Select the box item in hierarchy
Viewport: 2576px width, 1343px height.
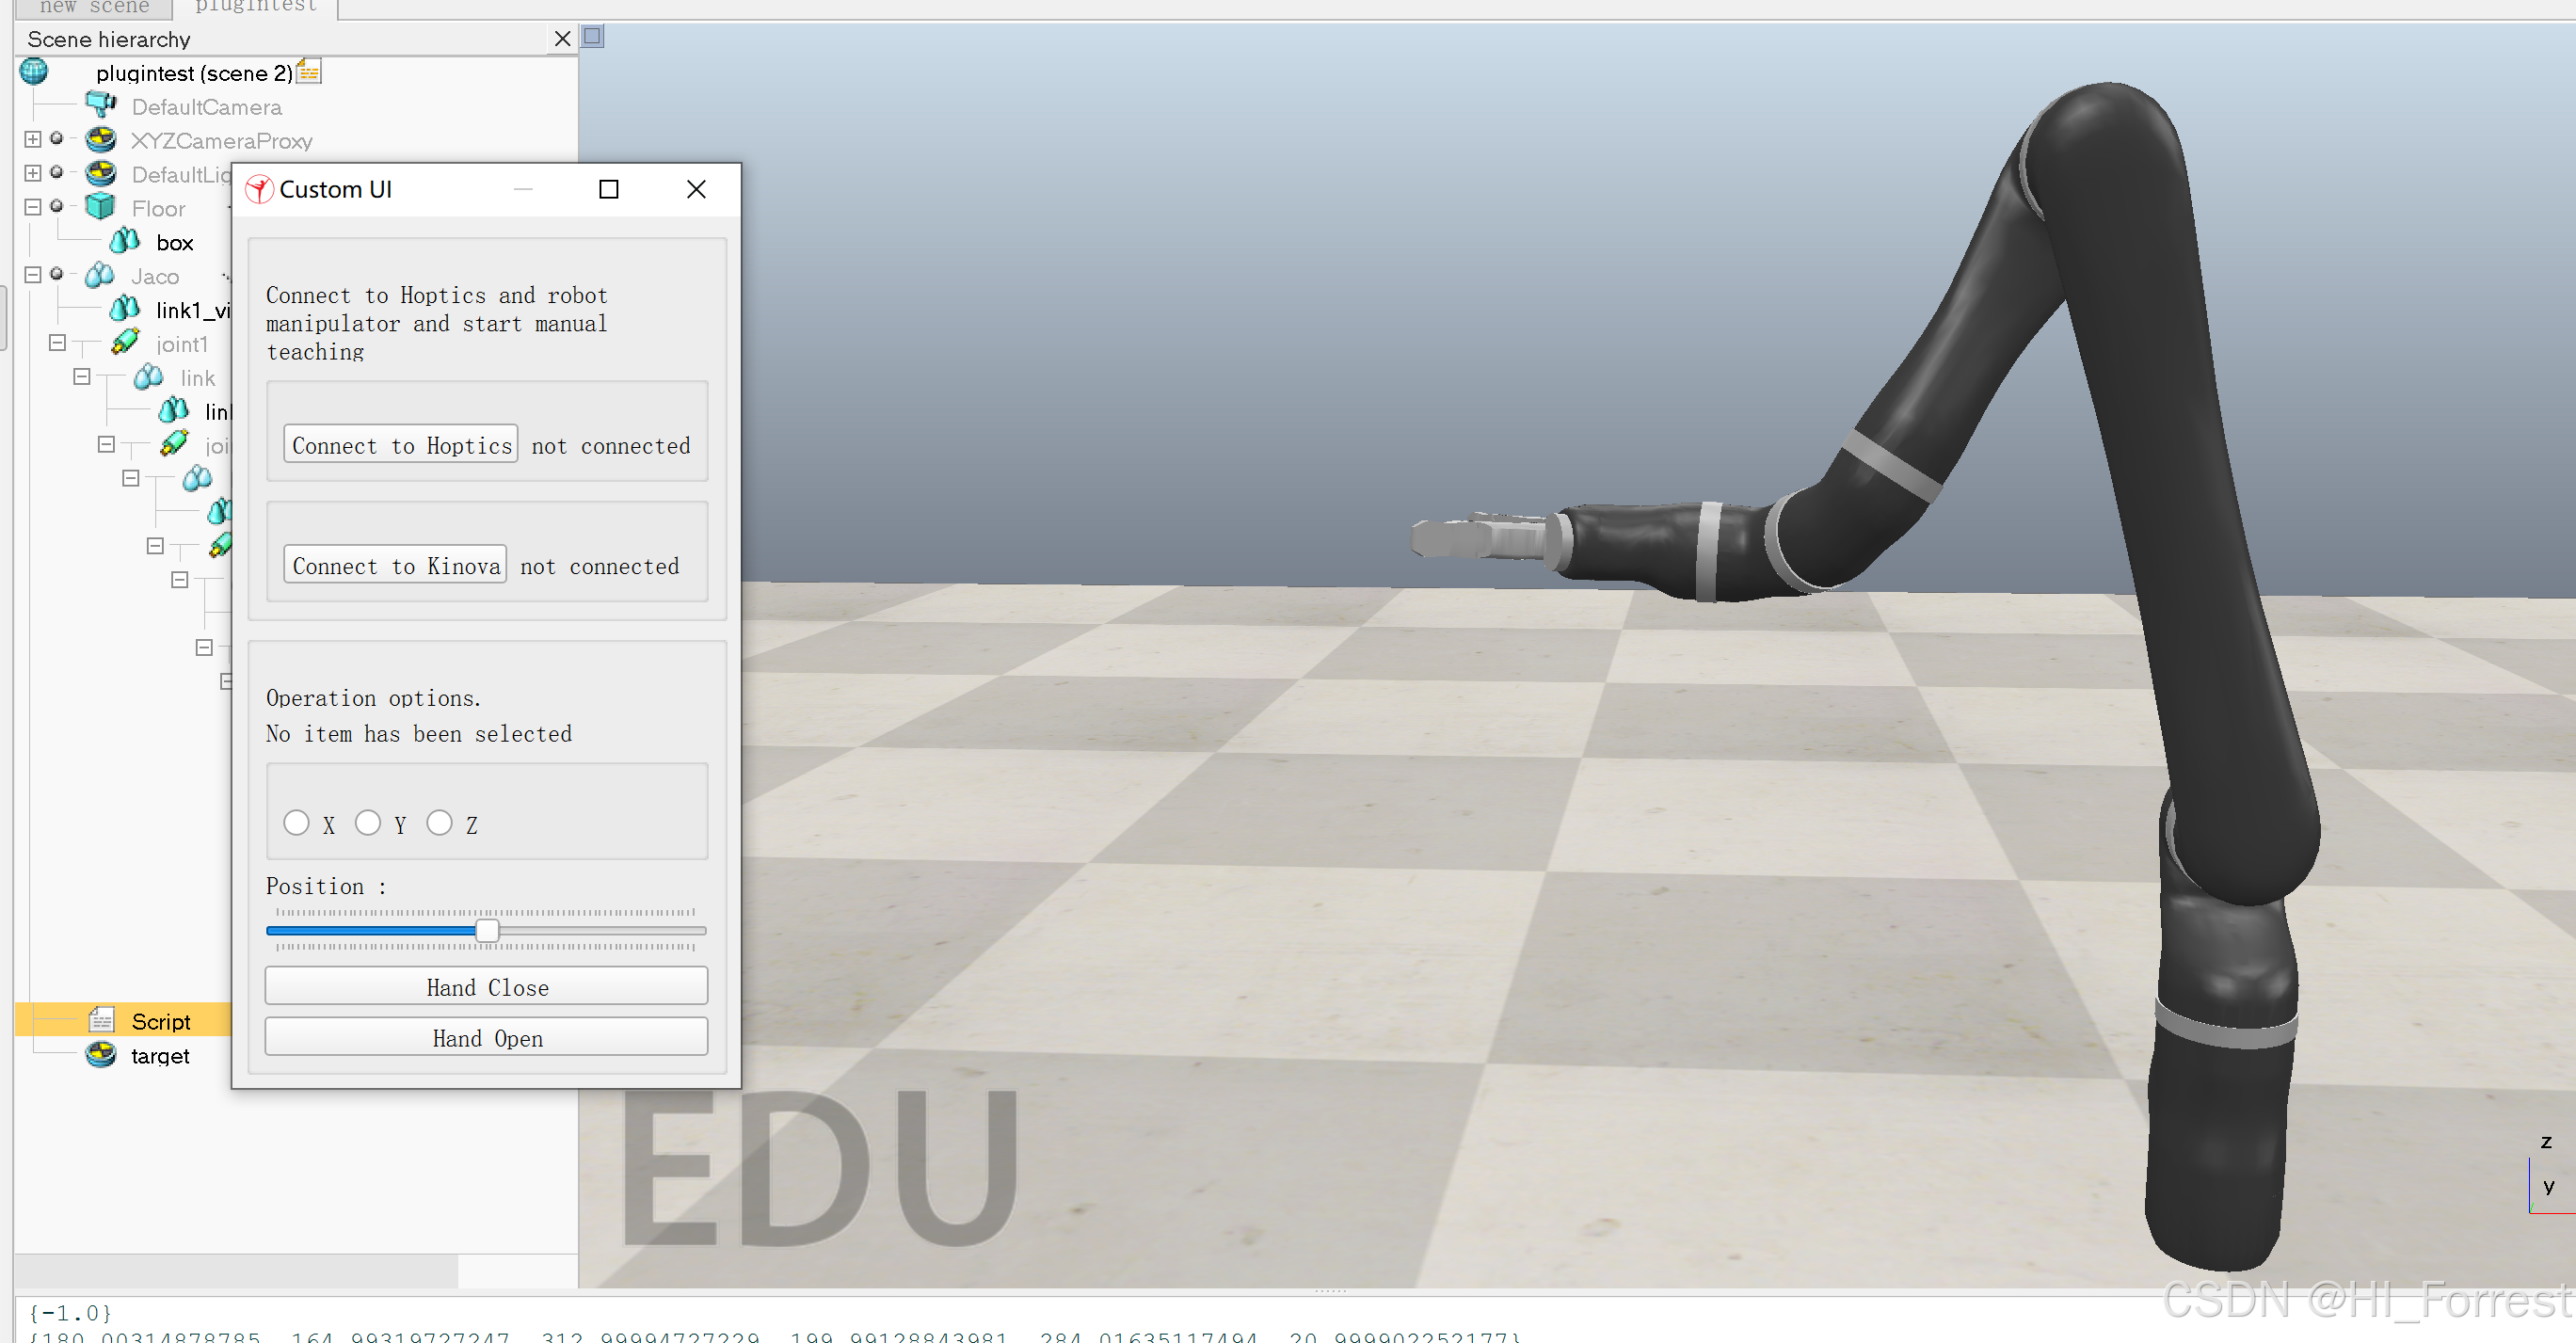tap(175, 242)
